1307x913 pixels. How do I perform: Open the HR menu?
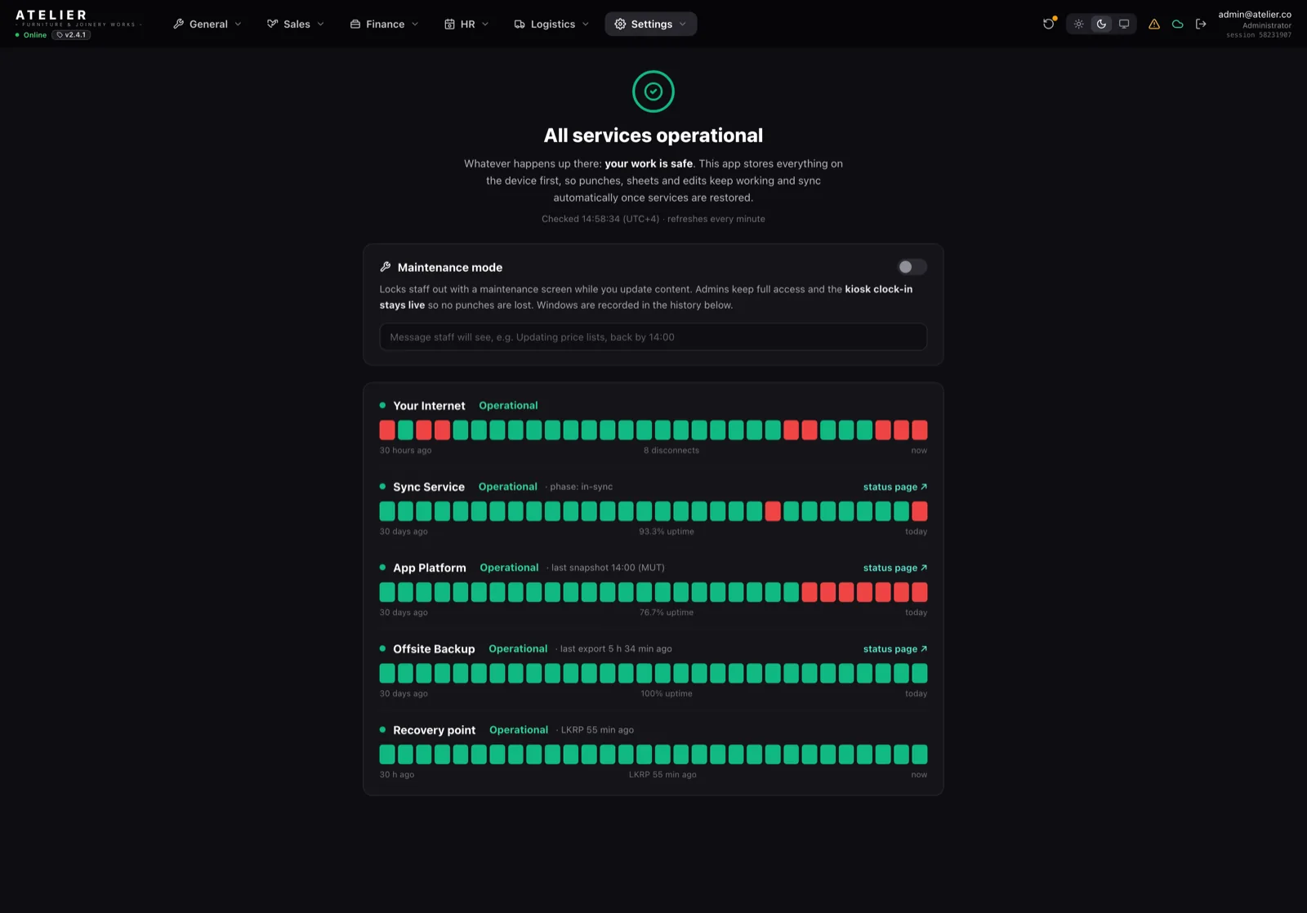466,24
